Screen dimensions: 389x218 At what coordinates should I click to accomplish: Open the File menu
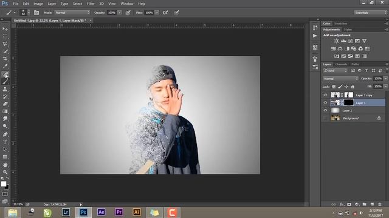click(16, 4)
